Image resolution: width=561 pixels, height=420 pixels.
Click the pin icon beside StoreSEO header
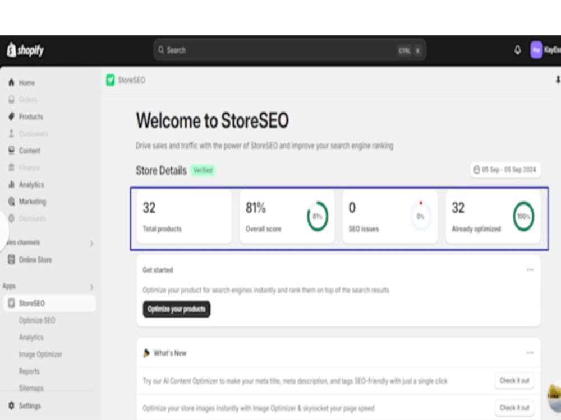[x=558, y=80]
